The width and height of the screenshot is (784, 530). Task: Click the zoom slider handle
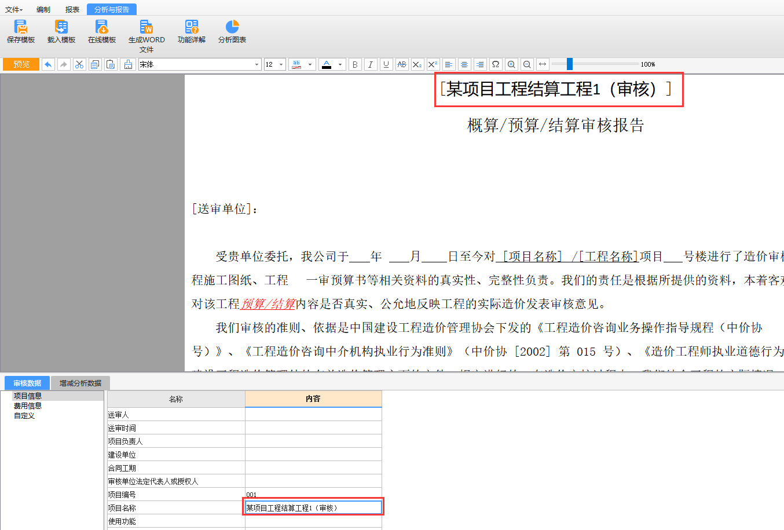click(570, 64)
